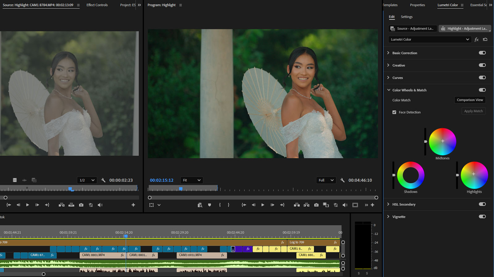Screen dimensions: 494x277
Task: Click speaker icon in Source monitor
Action: pyautogui.click(x=100, y=205)
